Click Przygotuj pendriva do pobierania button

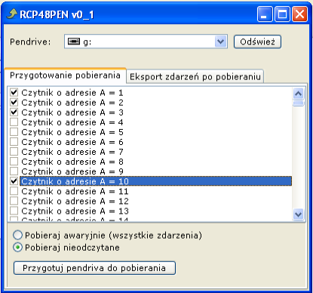coord(94,268)
